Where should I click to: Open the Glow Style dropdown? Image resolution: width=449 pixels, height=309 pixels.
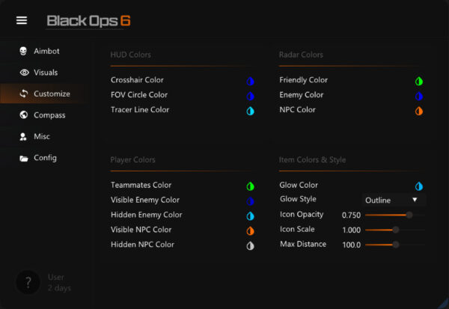point(394,200)
